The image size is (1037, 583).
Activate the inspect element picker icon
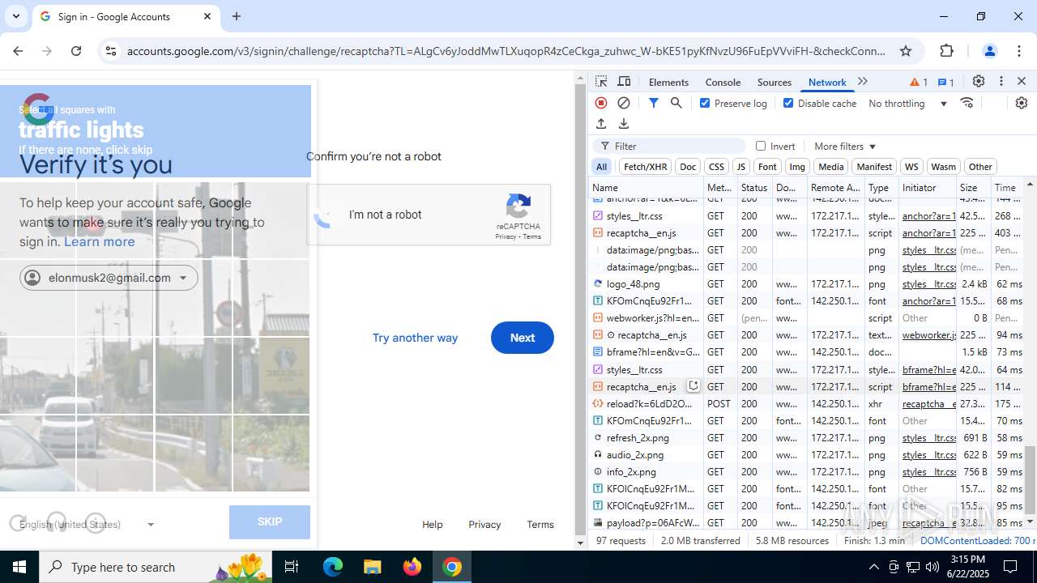pos(601,82)
